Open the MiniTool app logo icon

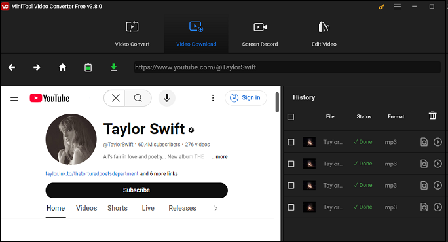[5, 7]
